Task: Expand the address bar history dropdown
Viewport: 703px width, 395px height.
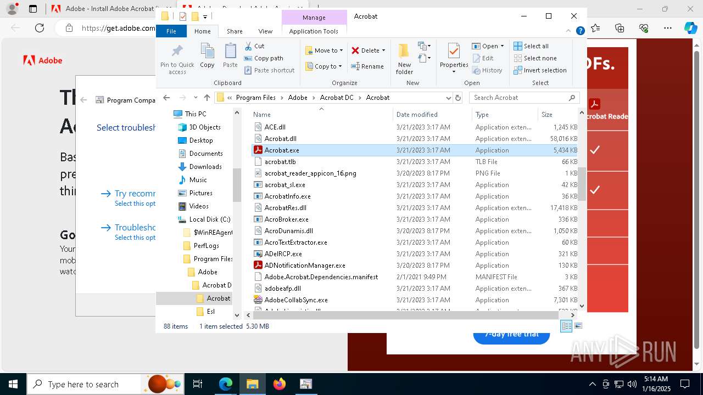Action: point(449,98)
